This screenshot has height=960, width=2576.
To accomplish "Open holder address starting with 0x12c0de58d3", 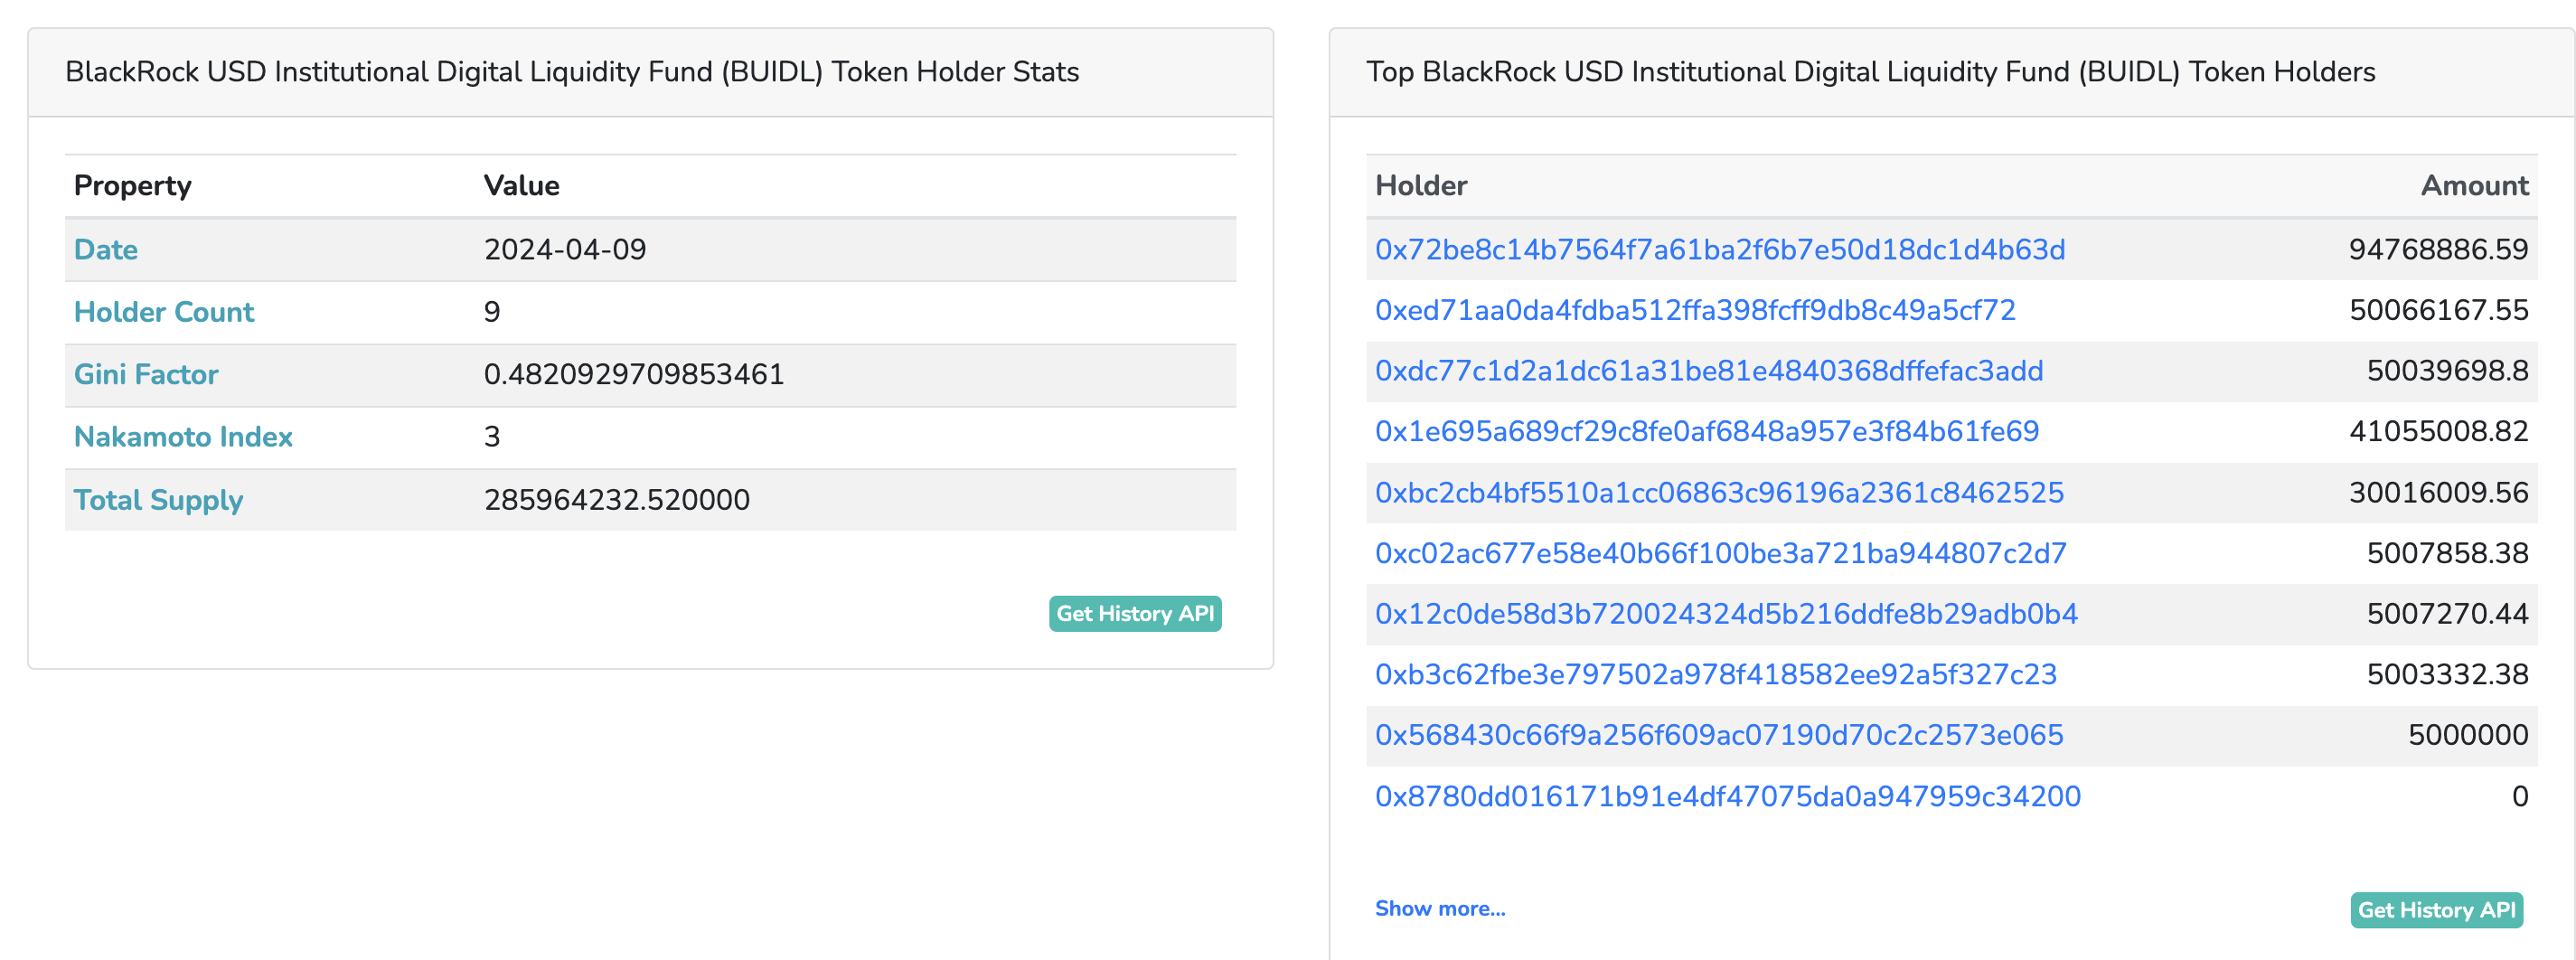I will coord(1726,613).
